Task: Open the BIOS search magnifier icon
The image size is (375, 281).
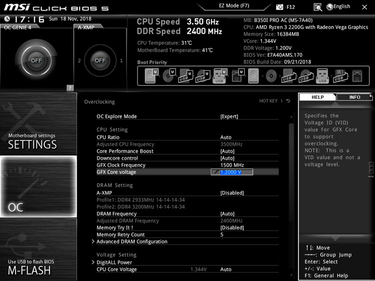Action: [318, 7]
